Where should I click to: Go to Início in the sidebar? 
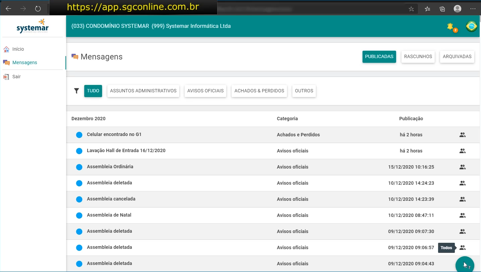coord(18,49)
